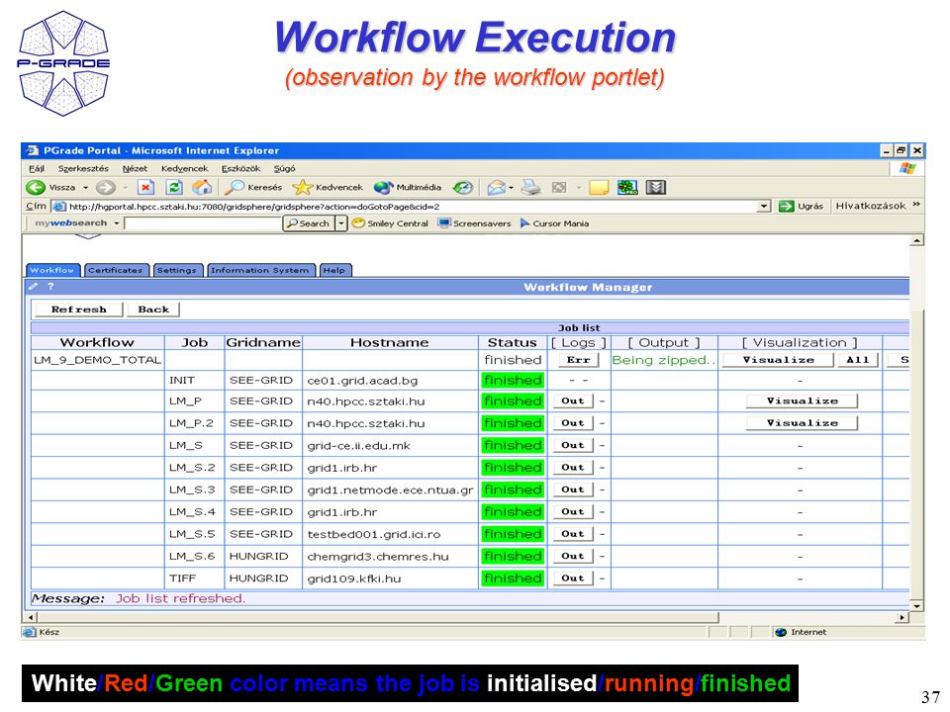Click Out log button for LM_S.3 job
This screenshot has height=712, width=950.
click(x=573, y=489)
